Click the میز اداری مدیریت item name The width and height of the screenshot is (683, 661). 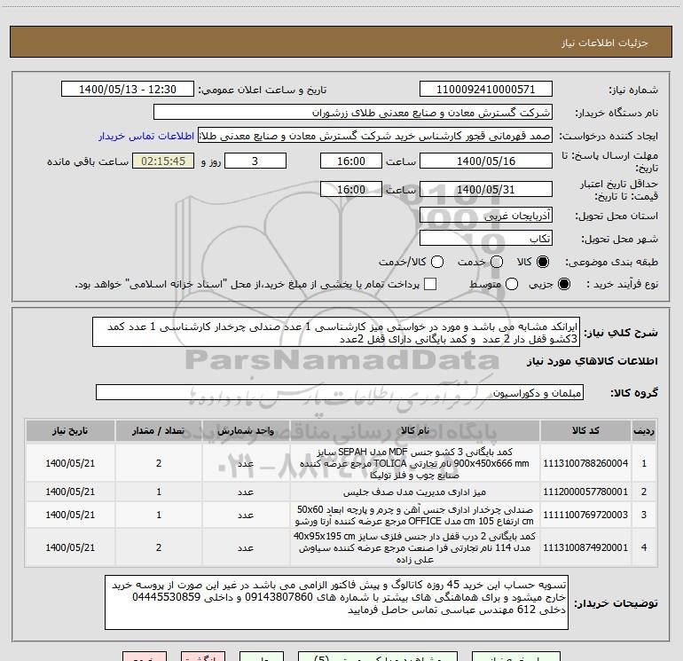tap(415, 492)
